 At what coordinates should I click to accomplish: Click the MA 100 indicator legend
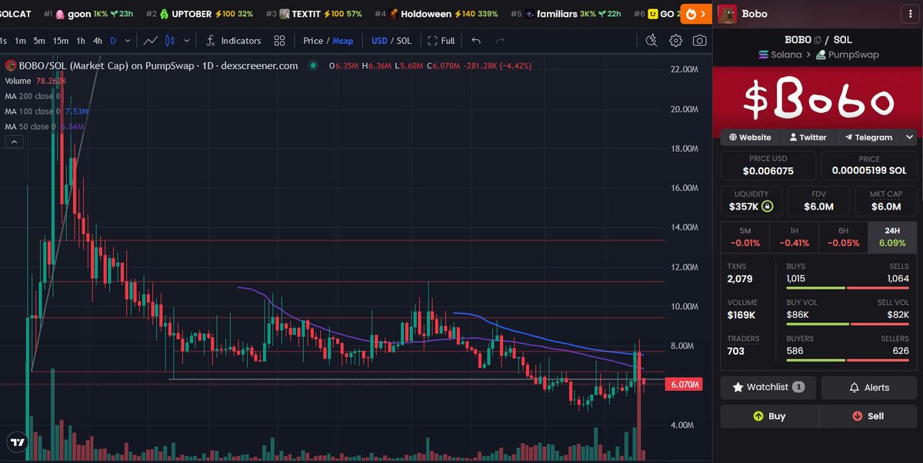(x=46, y=111)
